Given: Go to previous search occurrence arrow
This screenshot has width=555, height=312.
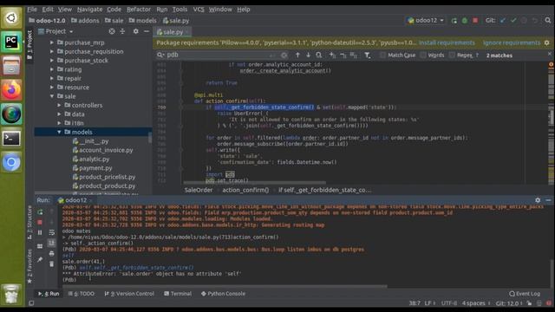Looking at the screenshot, I should (297, 55).
